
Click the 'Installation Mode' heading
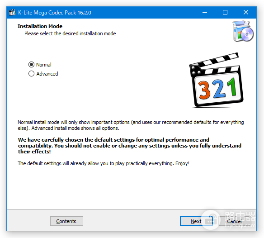point(40,26)
